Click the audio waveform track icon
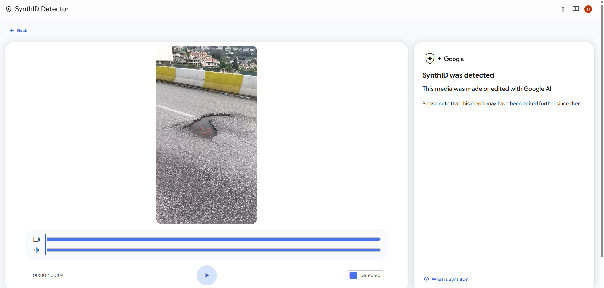 point(37,250)
